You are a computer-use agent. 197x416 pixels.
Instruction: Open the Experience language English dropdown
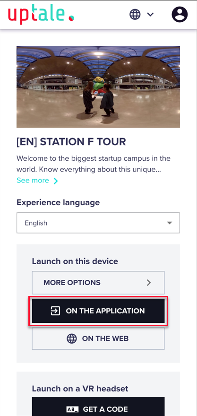tap(98, 223)
